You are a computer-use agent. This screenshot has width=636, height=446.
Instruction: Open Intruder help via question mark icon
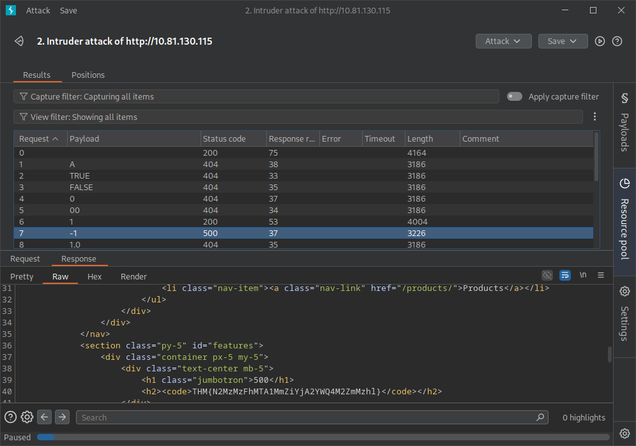point(617,41)
